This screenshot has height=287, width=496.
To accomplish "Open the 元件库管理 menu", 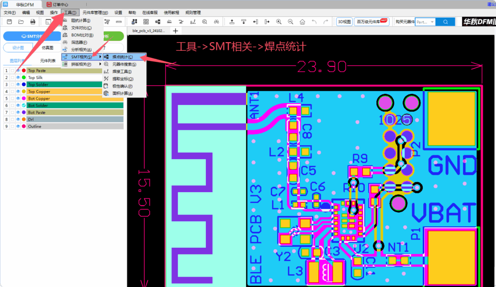I will pos(95,13).
